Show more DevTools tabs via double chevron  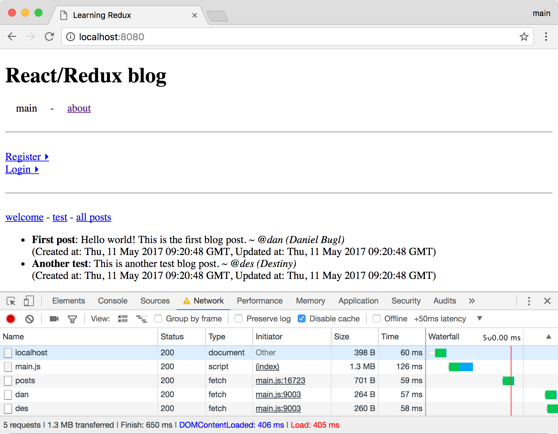coord(472,301)
